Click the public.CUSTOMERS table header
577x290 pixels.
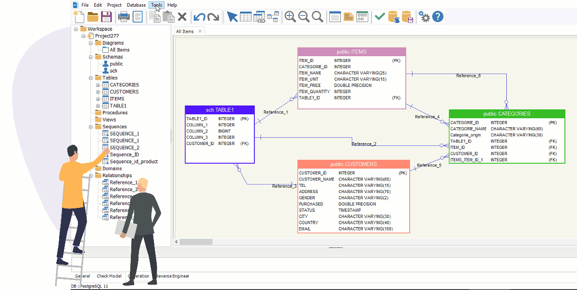(353, 164)
